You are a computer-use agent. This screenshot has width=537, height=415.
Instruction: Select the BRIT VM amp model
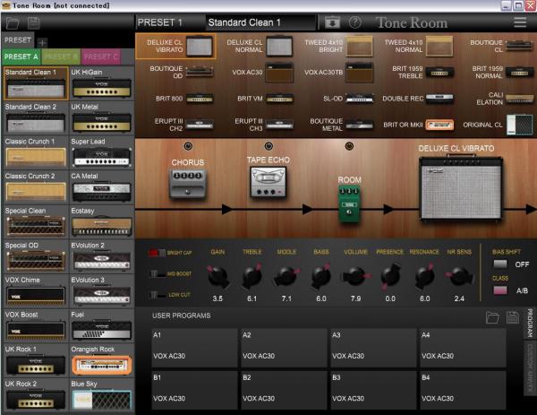point(265,99)
